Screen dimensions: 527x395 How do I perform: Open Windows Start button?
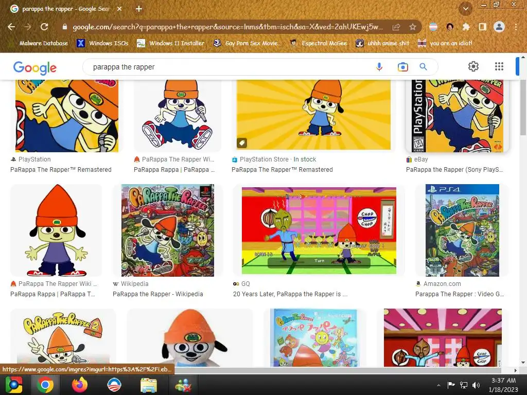tap(13, 385)
